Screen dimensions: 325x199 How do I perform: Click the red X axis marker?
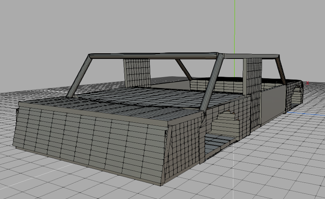point(307,83)
